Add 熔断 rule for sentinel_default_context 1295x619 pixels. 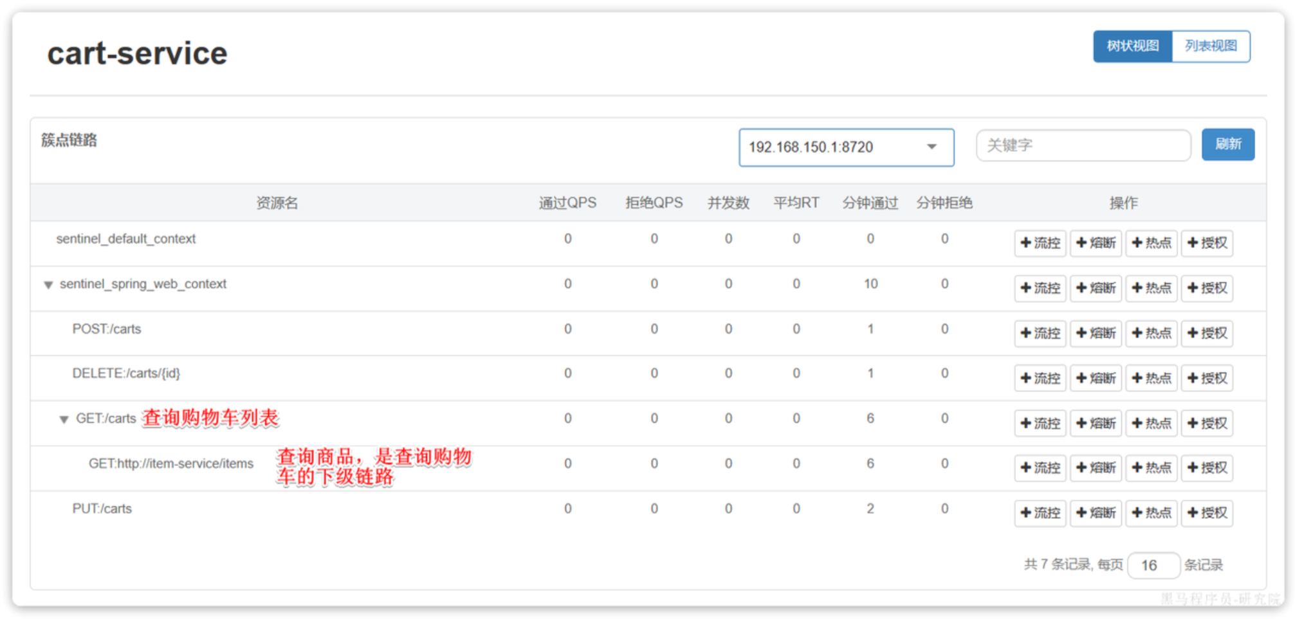tap(1096, 243)
